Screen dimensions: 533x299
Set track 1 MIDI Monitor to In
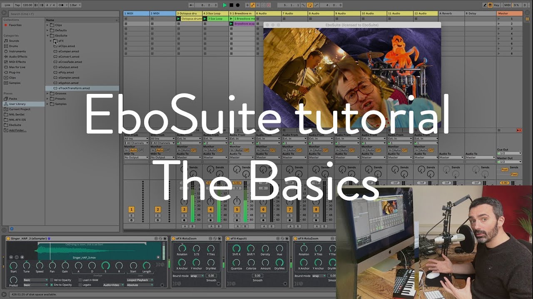click(x=127, y=150)
